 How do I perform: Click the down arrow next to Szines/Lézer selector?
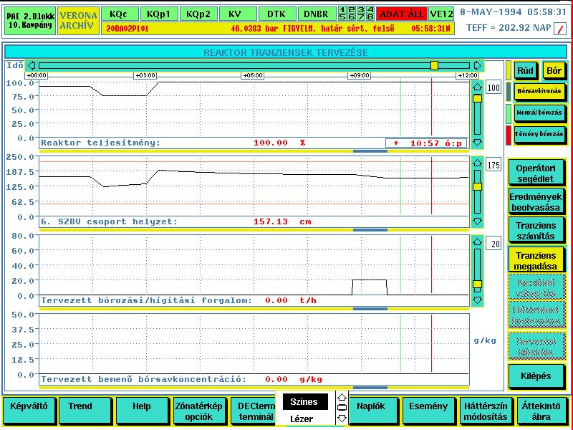[x=342, y=418]
